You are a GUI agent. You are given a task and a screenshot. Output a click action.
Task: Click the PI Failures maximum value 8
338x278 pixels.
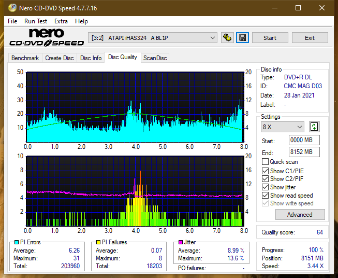pyautogui.click(x=160, y=258)
